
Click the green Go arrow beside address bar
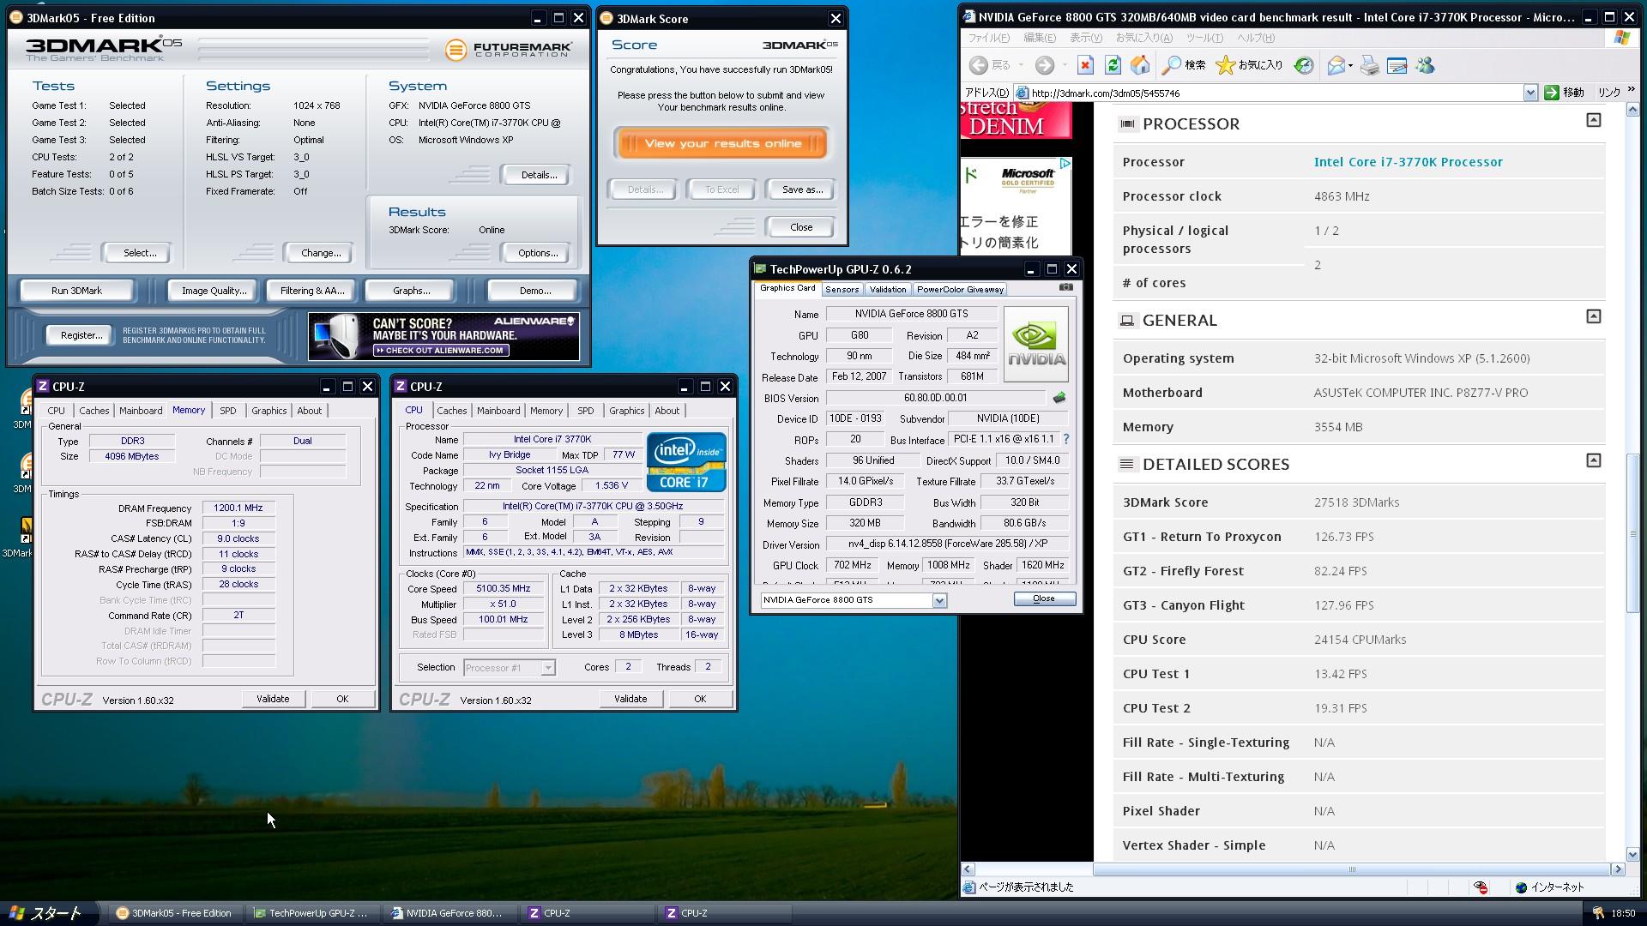click(x=1551, y=93)
